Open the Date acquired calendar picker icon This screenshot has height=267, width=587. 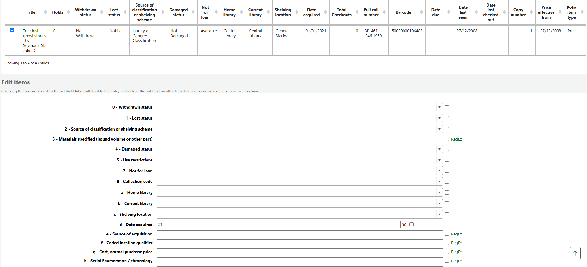coord(160,225)
